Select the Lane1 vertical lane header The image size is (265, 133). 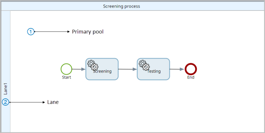pos(6,66)
